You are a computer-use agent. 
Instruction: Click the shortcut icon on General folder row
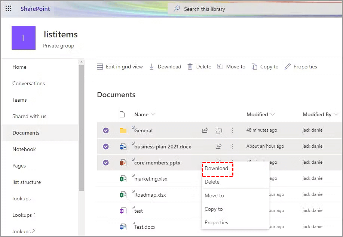pos(219,130)
